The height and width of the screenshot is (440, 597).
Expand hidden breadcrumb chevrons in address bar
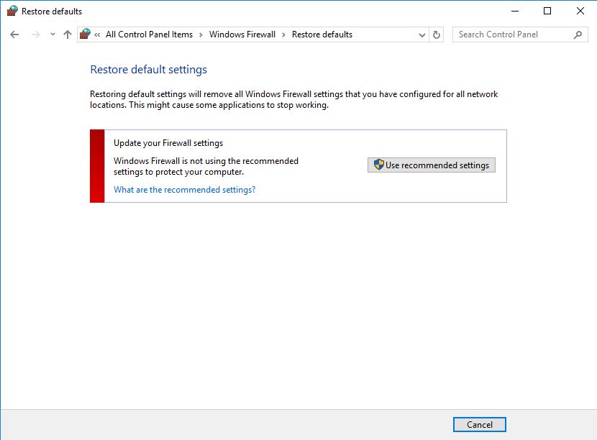97,35
